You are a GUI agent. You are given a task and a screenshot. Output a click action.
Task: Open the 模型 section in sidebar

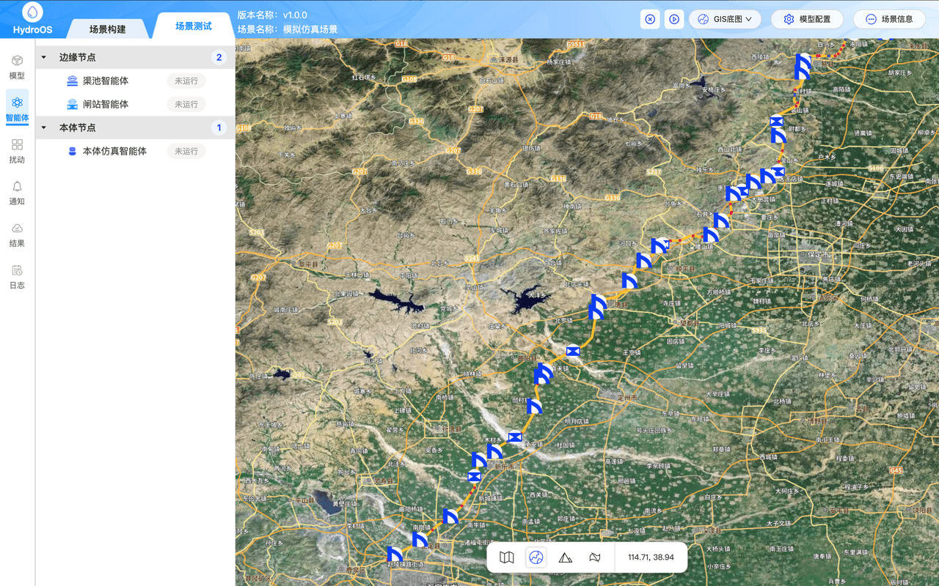(17, 67)
